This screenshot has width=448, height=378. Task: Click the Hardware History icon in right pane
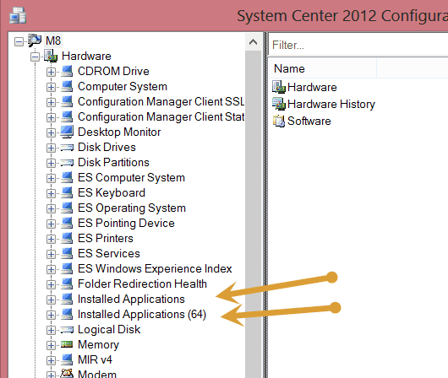279,104
